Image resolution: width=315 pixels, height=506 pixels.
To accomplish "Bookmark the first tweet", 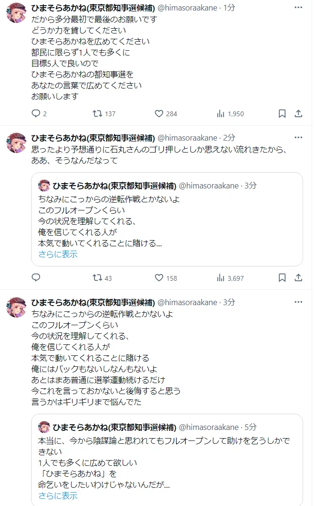I will (282, 114).
